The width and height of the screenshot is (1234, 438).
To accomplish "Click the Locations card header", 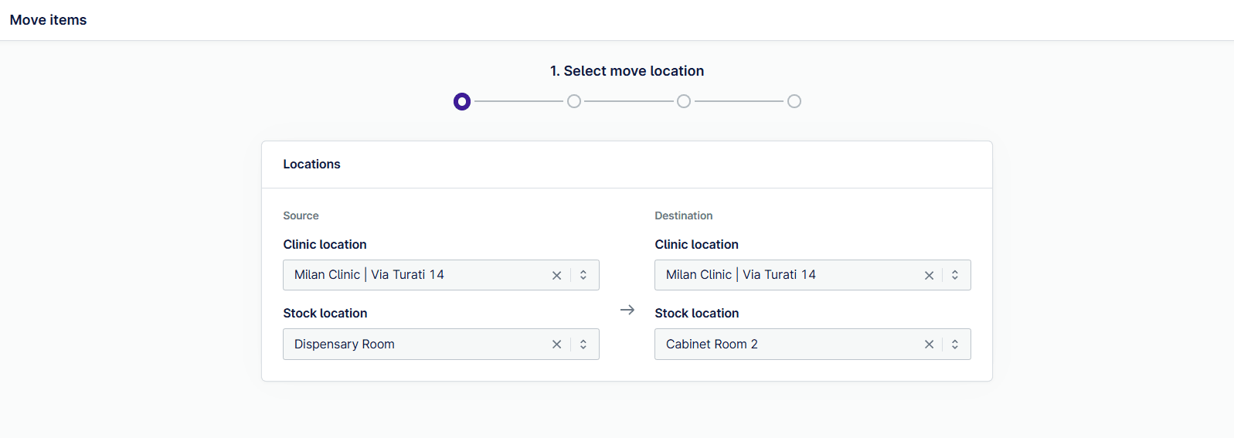I will pyautogui.click(x=312, y=165).
